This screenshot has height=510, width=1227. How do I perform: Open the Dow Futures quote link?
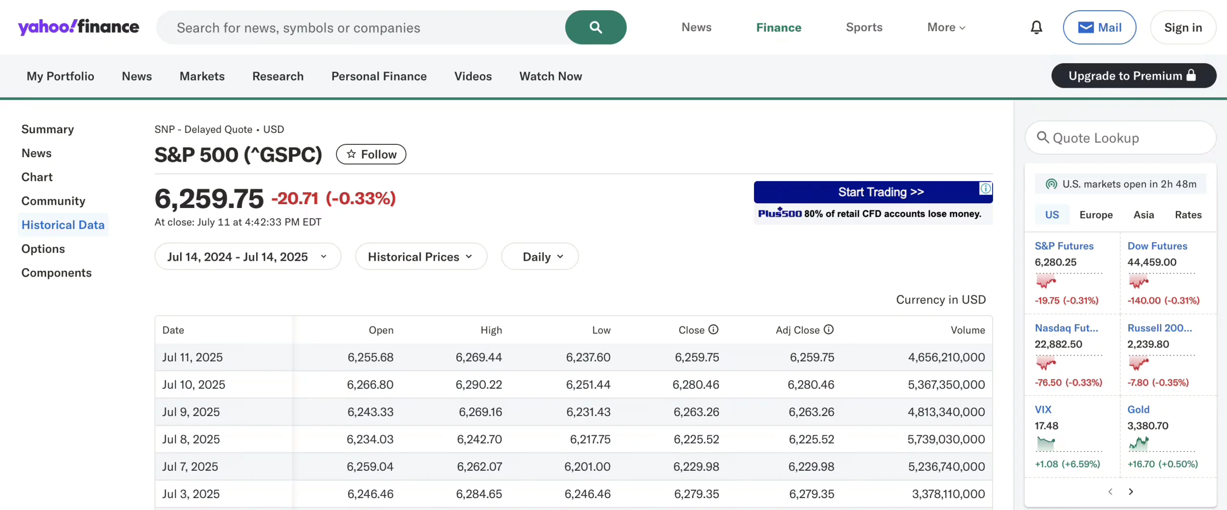(x=1157, y=246)
